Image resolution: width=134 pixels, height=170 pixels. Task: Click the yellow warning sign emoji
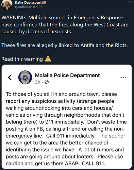tap(48, 58)
